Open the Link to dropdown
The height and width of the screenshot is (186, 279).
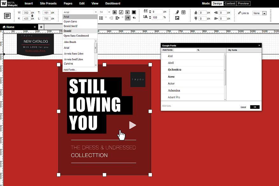coord(264,13)
